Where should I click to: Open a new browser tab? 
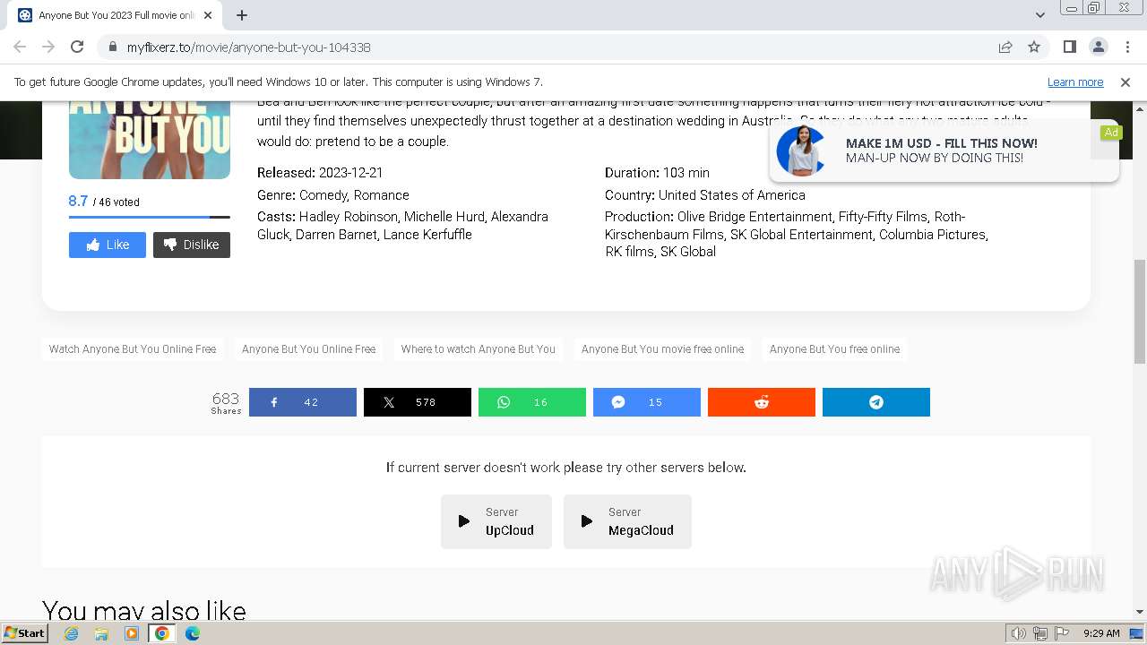coord(242,15)
